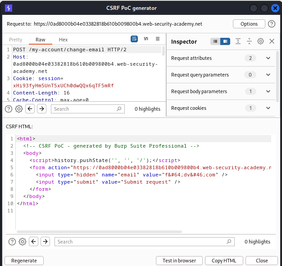Click the Request to URL text
Viewport: 282px width, 266px height.
[118, 24]
